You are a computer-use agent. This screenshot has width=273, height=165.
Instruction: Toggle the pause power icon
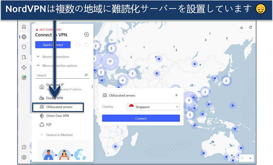[x=78, y=45]
